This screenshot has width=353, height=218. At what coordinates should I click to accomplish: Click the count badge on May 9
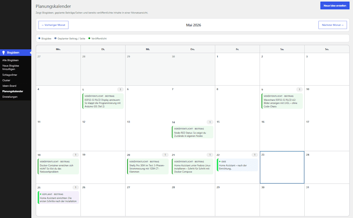(299, 89)
